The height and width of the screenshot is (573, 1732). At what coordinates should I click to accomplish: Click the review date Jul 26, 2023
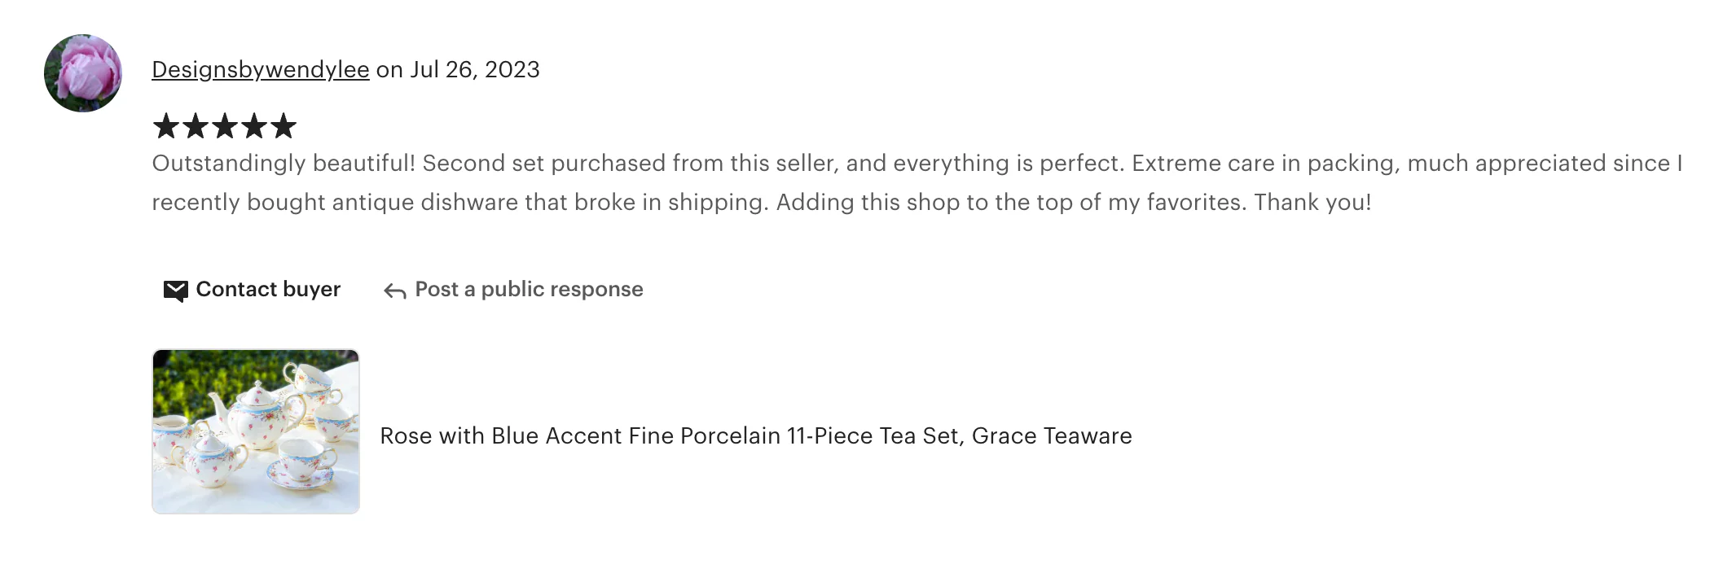pyautogui.click(x=475, y=70)
